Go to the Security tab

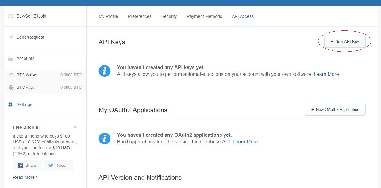[x=169, y=16]
